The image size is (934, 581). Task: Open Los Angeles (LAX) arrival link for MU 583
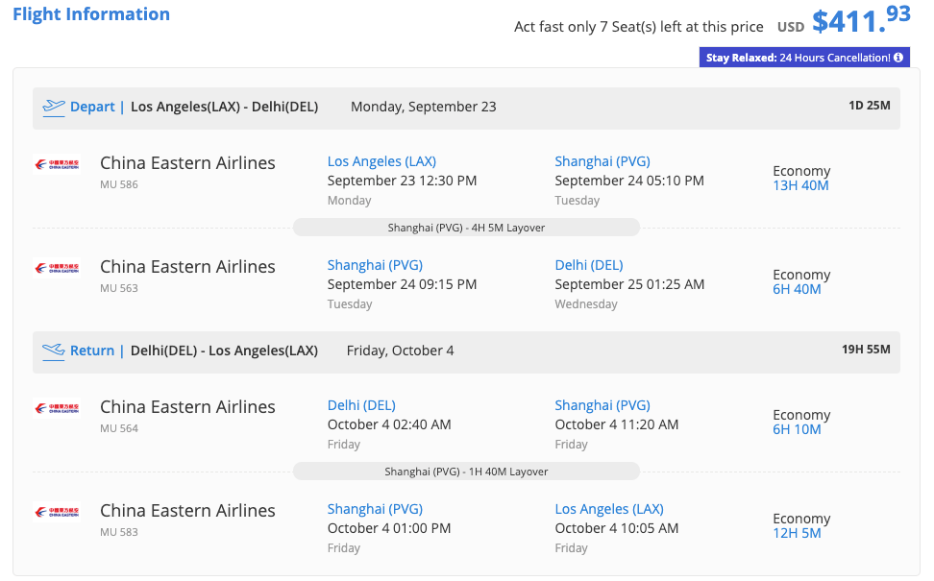(x=609, y=509)
